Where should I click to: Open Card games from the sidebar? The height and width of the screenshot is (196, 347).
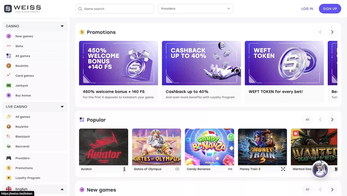click(x=24, y=75)
